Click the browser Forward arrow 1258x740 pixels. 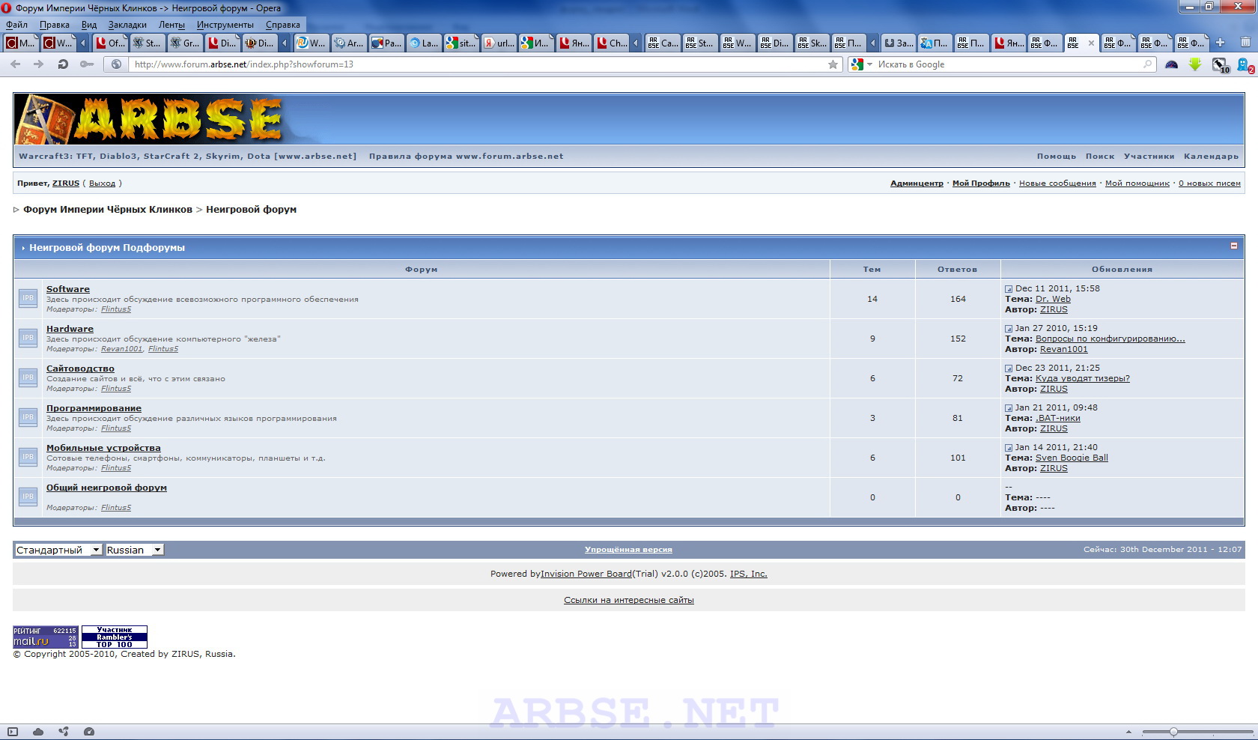(x=39, y=64)
